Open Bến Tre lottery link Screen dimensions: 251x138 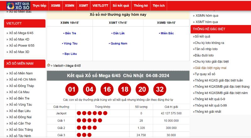point(70,33)
